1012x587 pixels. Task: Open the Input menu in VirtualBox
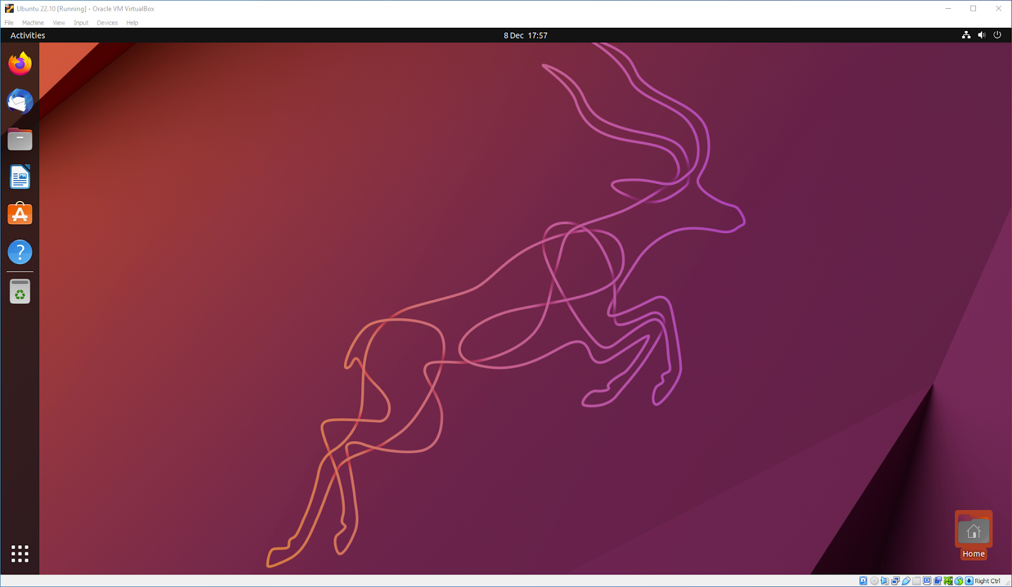point(81,23)
